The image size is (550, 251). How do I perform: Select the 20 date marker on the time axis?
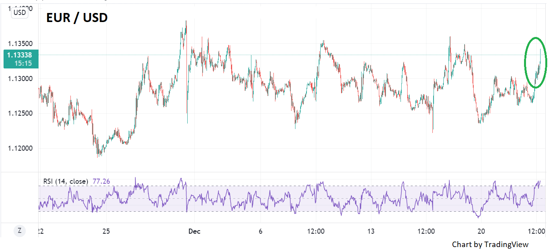pos(481,231)
